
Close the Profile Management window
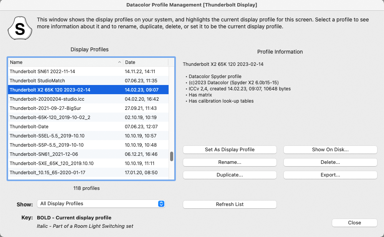tap(354, 222)
